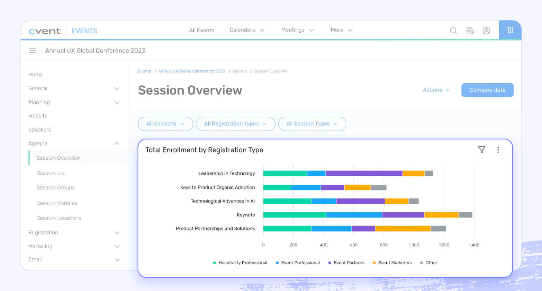
Task: Click Product Partnerships orange Event Marketers segment
Action: point(403,228)
